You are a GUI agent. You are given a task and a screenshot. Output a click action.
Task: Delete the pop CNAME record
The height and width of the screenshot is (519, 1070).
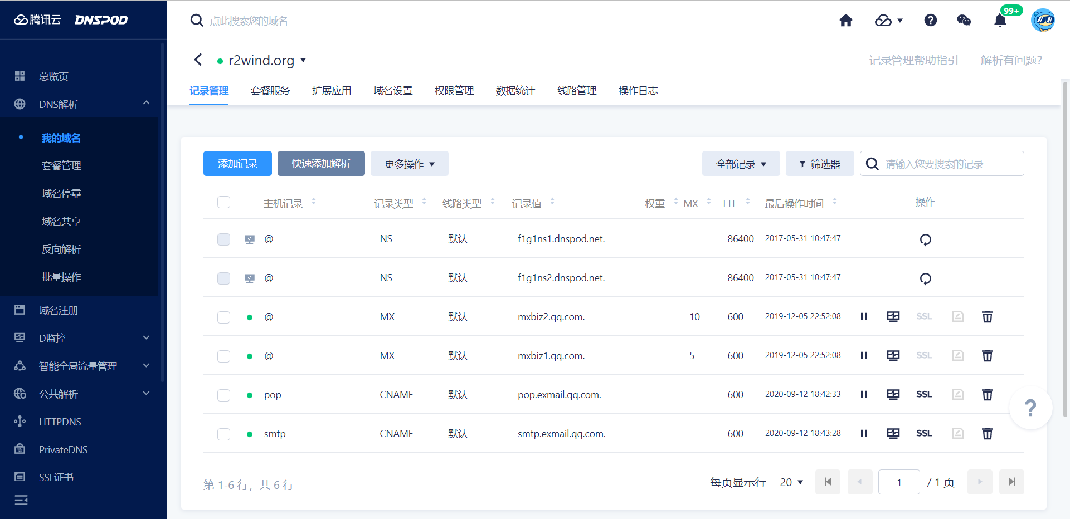click(987, 394)
